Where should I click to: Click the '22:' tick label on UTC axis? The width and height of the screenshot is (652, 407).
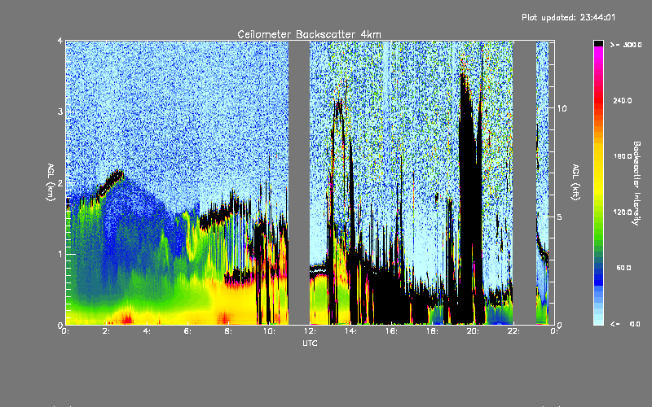click(513, 331)
